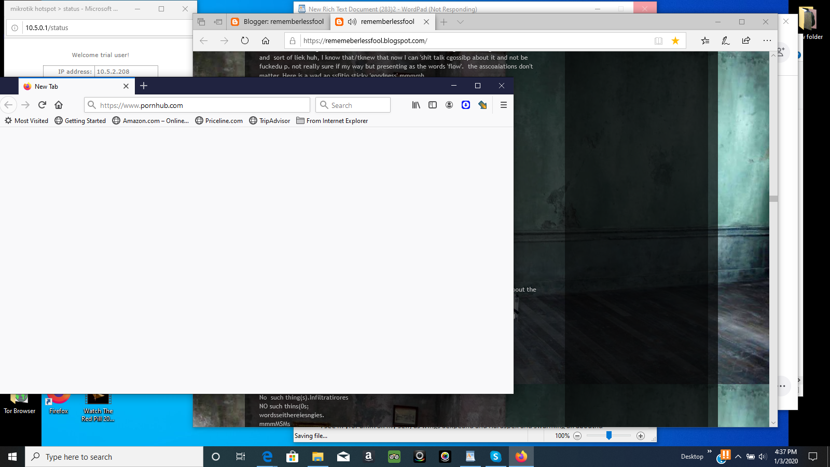Open the Getting Started bookmark
Screen dimensions: 830x467
pyautogui.click(x=80, y=120)
